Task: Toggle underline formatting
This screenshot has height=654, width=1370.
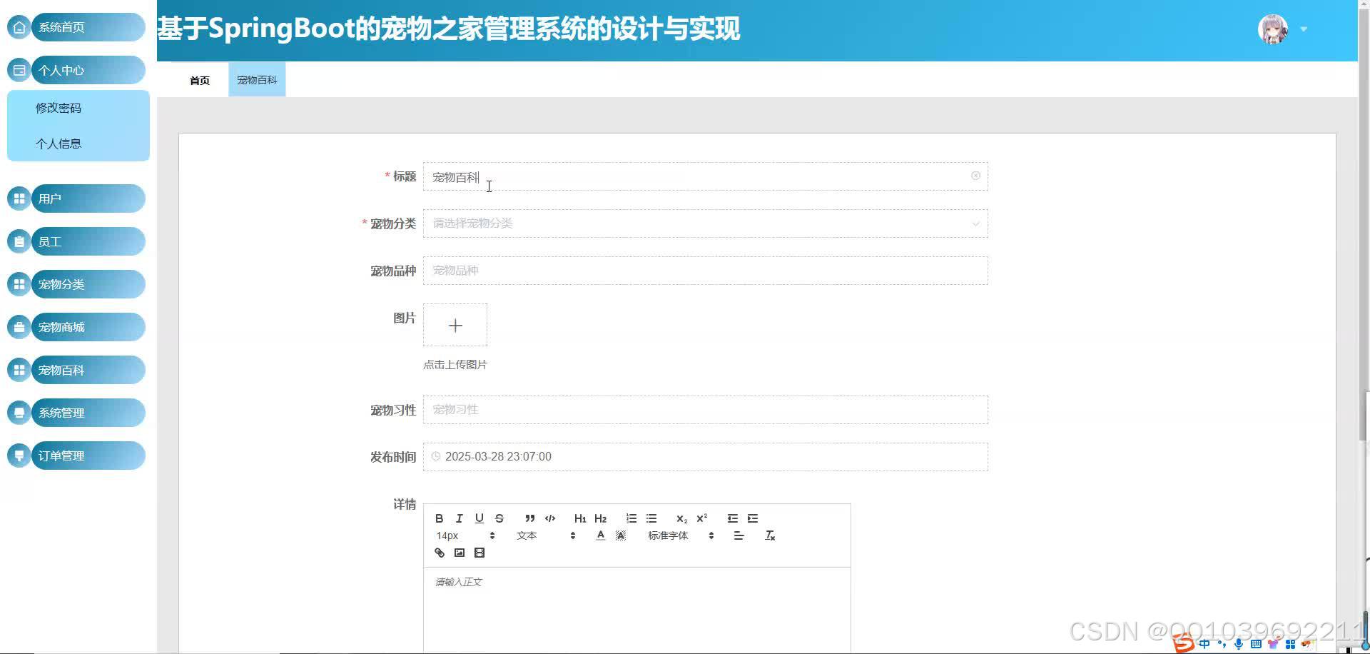Action: (x=479, y=518)
